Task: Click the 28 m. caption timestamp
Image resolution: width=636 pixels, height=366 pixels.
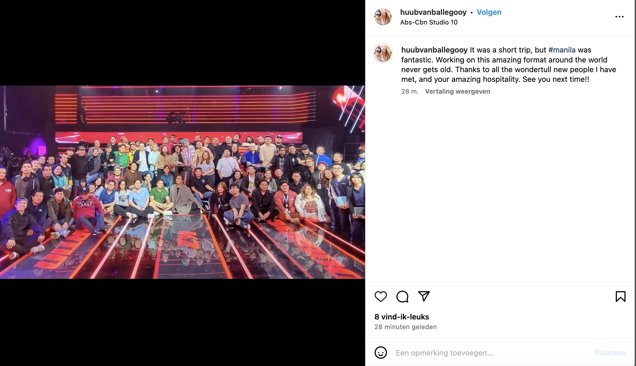Action: point(410,91)
